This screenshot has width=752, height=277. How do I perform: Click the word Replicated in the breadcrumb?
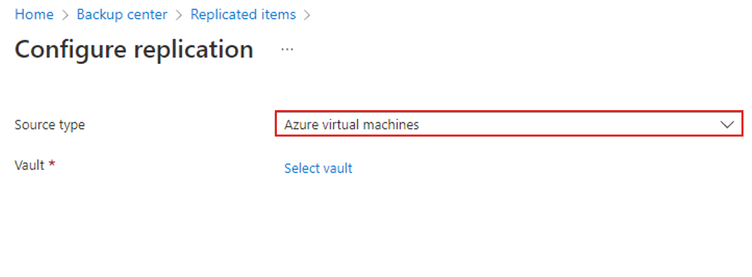pos(220,15)
